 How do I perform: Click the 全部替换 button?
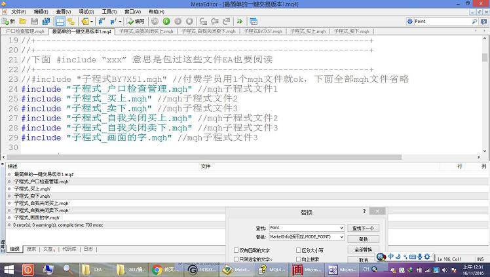[x=363, y=249]
